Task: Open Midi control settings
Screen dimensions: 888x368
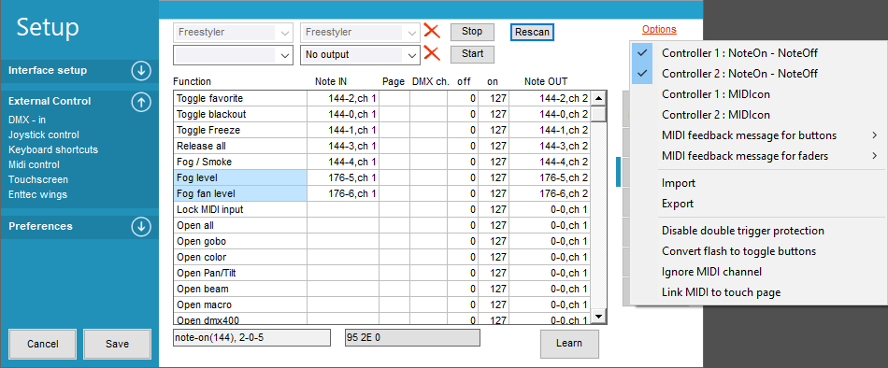Action: click(x=34, y=164)
